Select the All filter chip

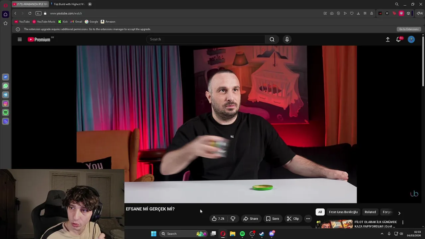point(320,212)
